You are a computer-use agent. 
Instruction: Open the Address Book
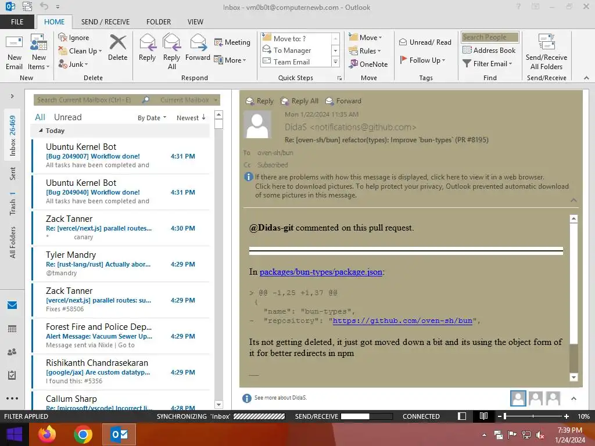pos(489,50)
